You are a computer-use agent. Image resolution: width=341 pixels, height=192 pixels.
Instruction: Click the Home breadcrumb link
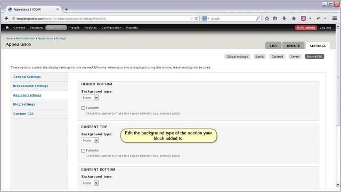coord(9,38)
